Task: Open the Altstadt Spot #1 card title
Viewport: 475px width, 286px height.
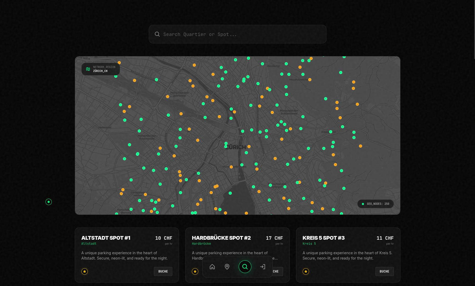Action: pos(106,238)
